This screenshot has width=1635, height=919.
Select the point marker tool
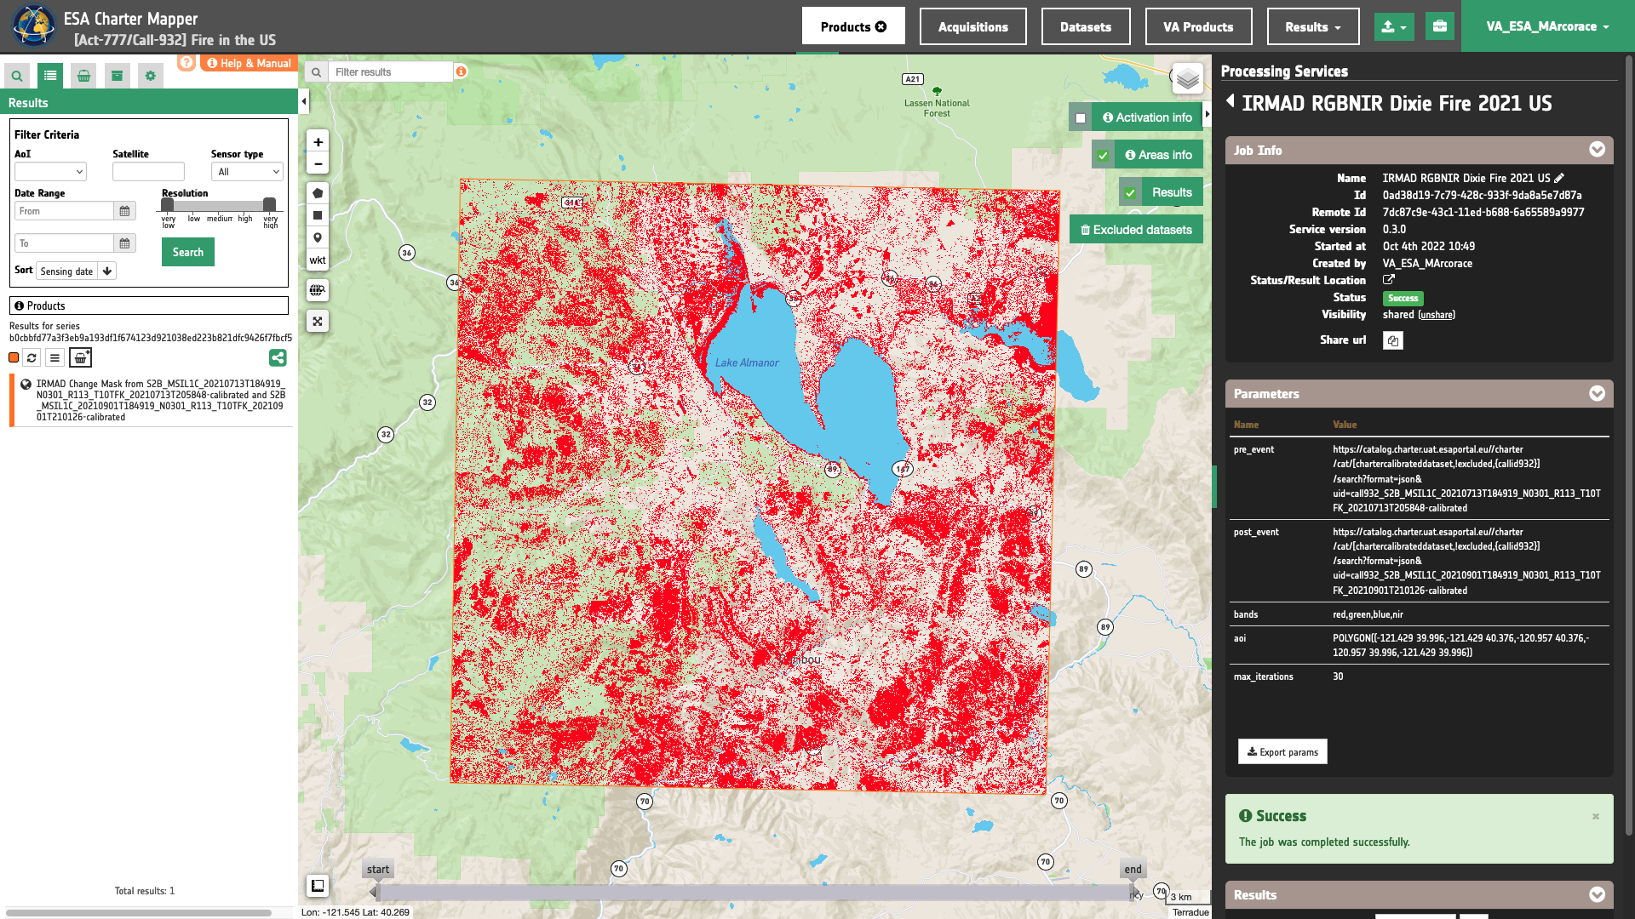pyautogui.click(x=318, y=237)
